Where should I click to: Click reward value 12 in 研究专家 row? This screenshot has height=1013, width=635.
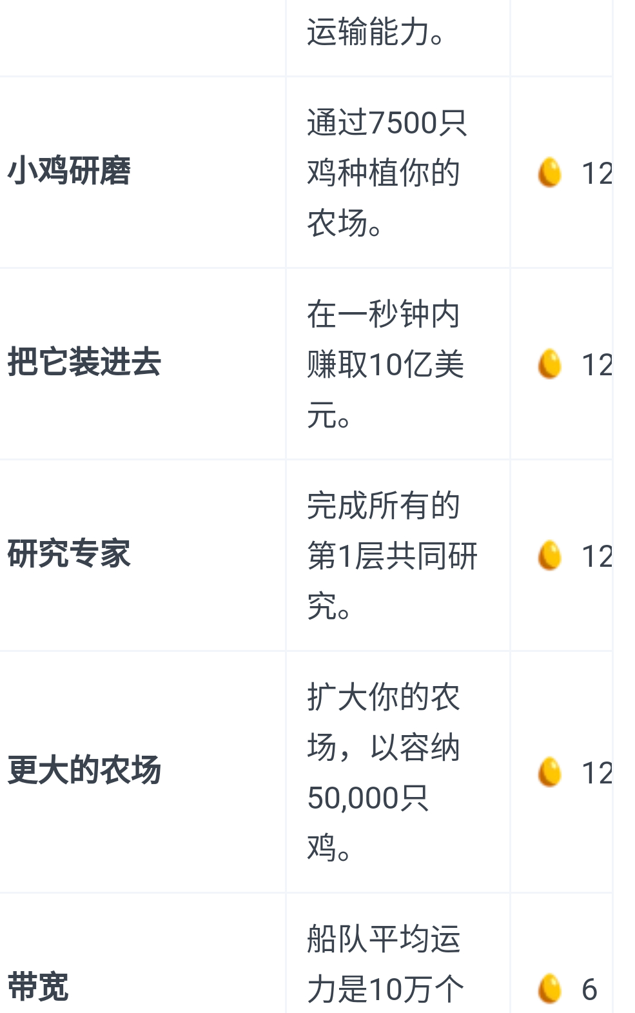click(597, 556)
